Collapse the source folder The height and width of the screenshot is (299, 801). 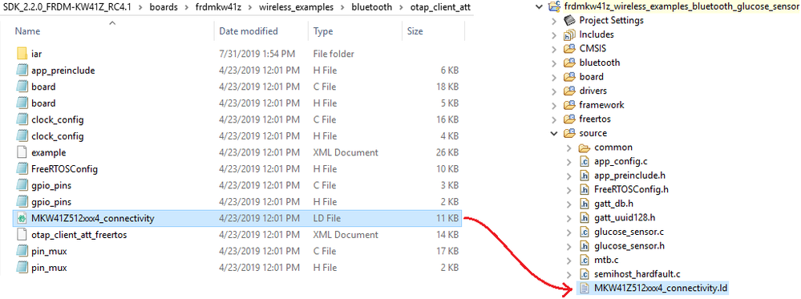(554, 133)
